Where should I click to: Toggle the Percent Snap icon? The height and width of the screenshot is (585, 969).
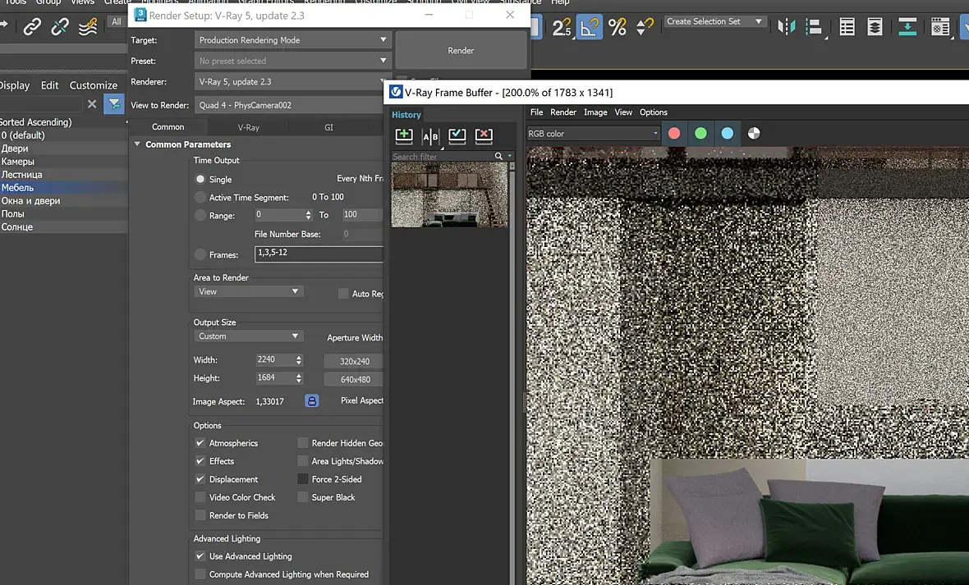pos(618,27)
